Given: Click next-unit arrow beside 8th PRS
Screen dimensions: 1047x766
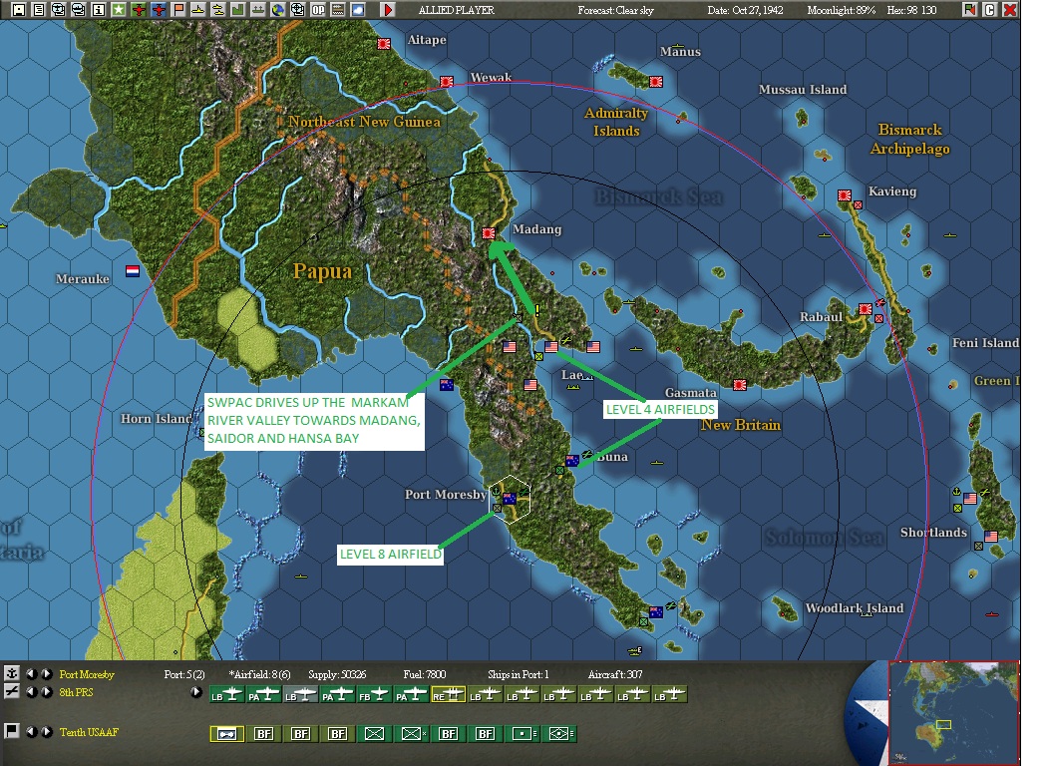Looking at the screenshot, I should click(x=47, y=692).
